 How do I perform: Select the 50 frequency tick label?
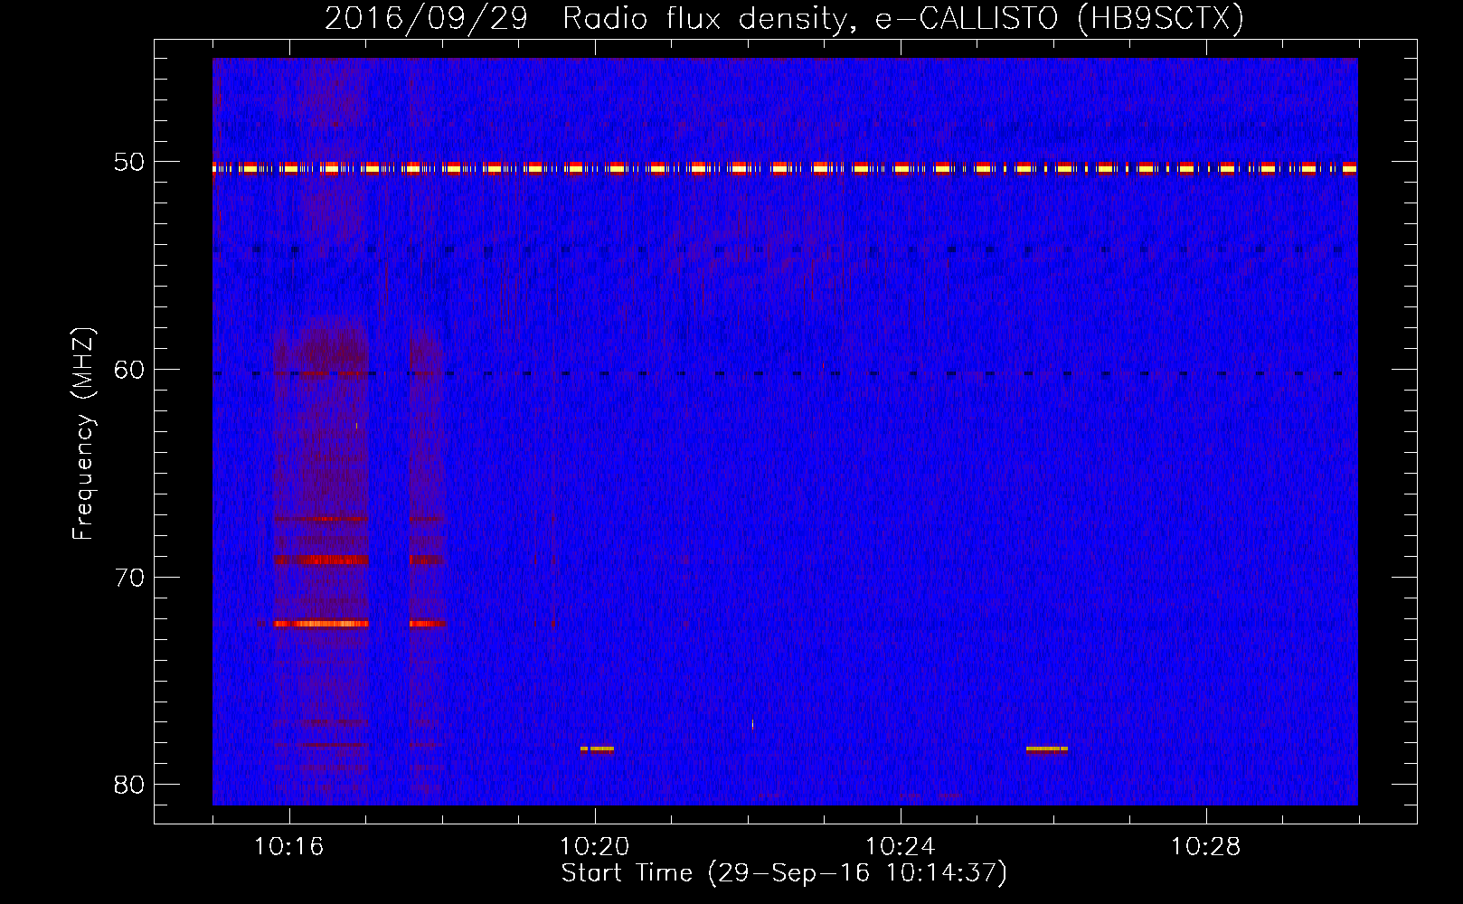click(129, 162)
